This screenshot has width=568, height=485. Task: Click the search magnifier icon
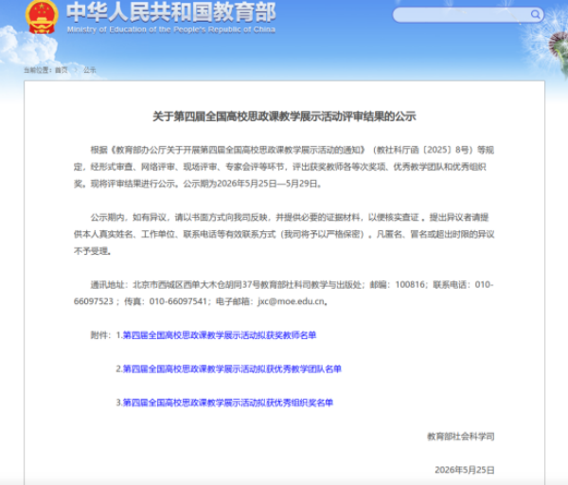point(536,14)
